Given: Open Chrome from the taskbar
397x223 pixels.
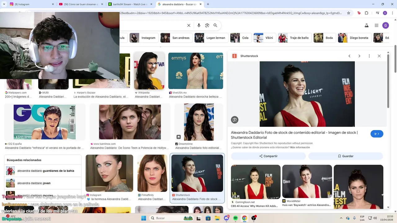Looking at the screenshot, I should [244, 218].
